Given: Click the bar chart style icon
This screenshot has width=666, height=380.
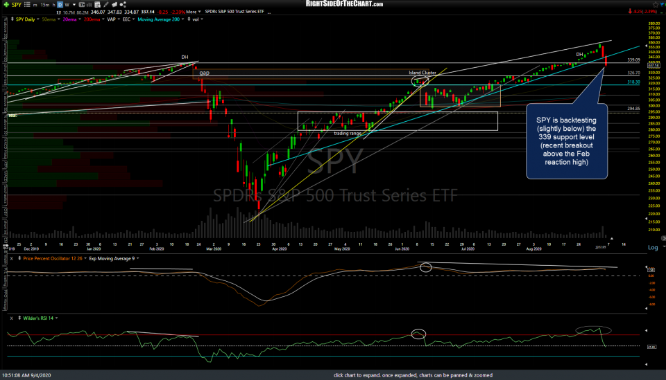Looking at the screenshot, I should point(89,5).
